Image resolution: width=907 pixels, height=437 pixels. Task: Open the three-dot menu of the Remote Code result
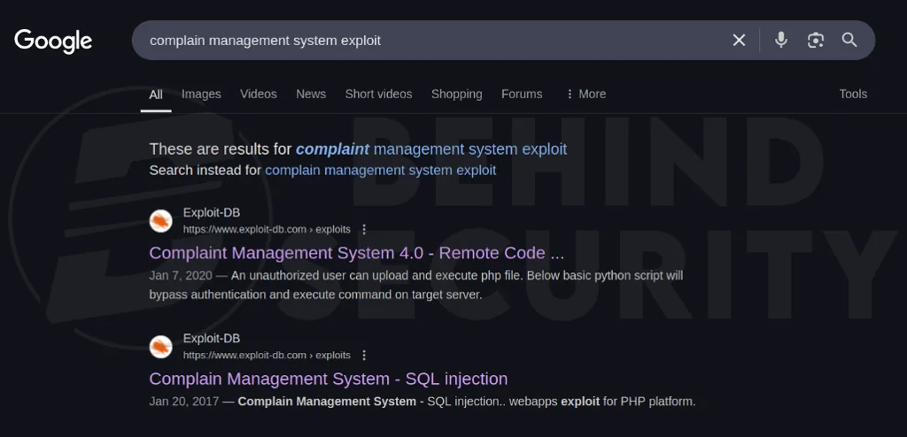364,229
